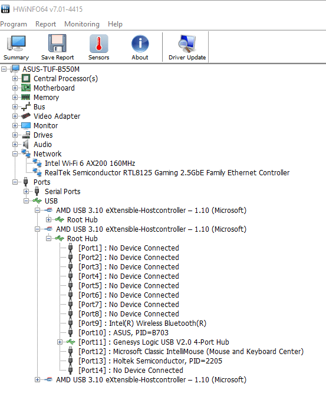
Task: Select '[Port14] : No Device Connected'
Action: tap(131, 370)
